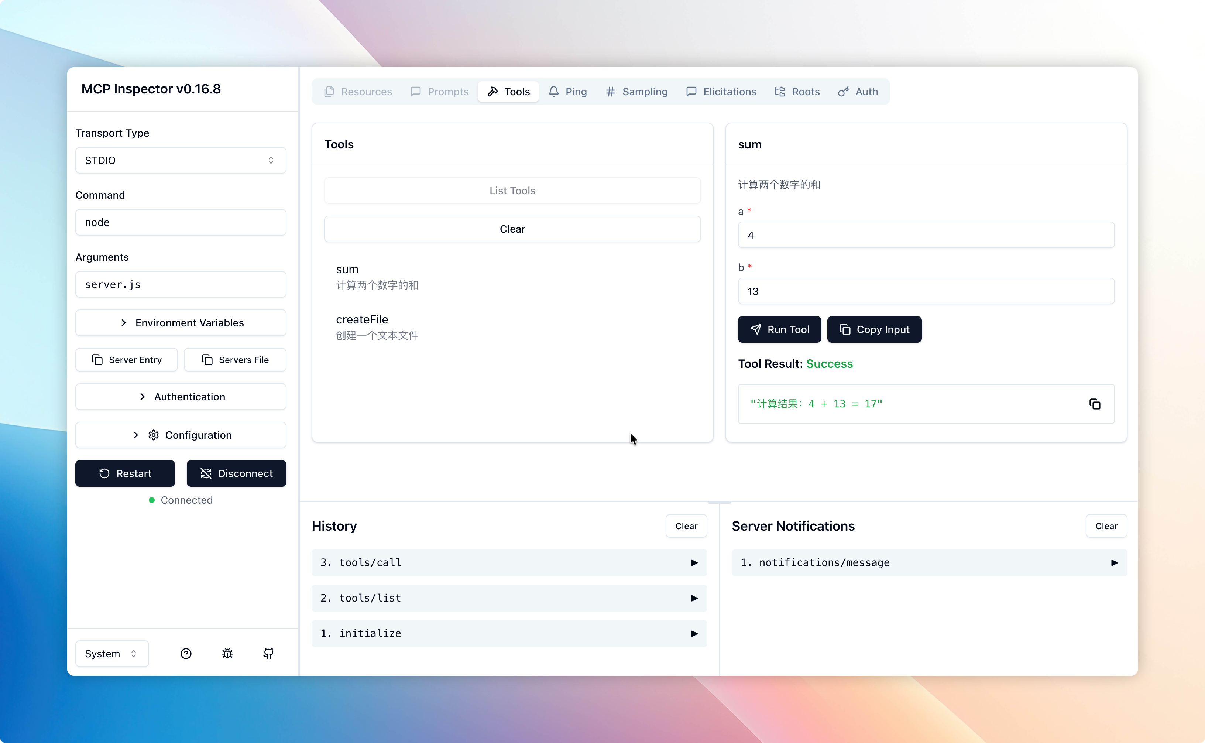Expand the Configuration section
This screenshot has height=743, width=1205.
click(180, 435)
